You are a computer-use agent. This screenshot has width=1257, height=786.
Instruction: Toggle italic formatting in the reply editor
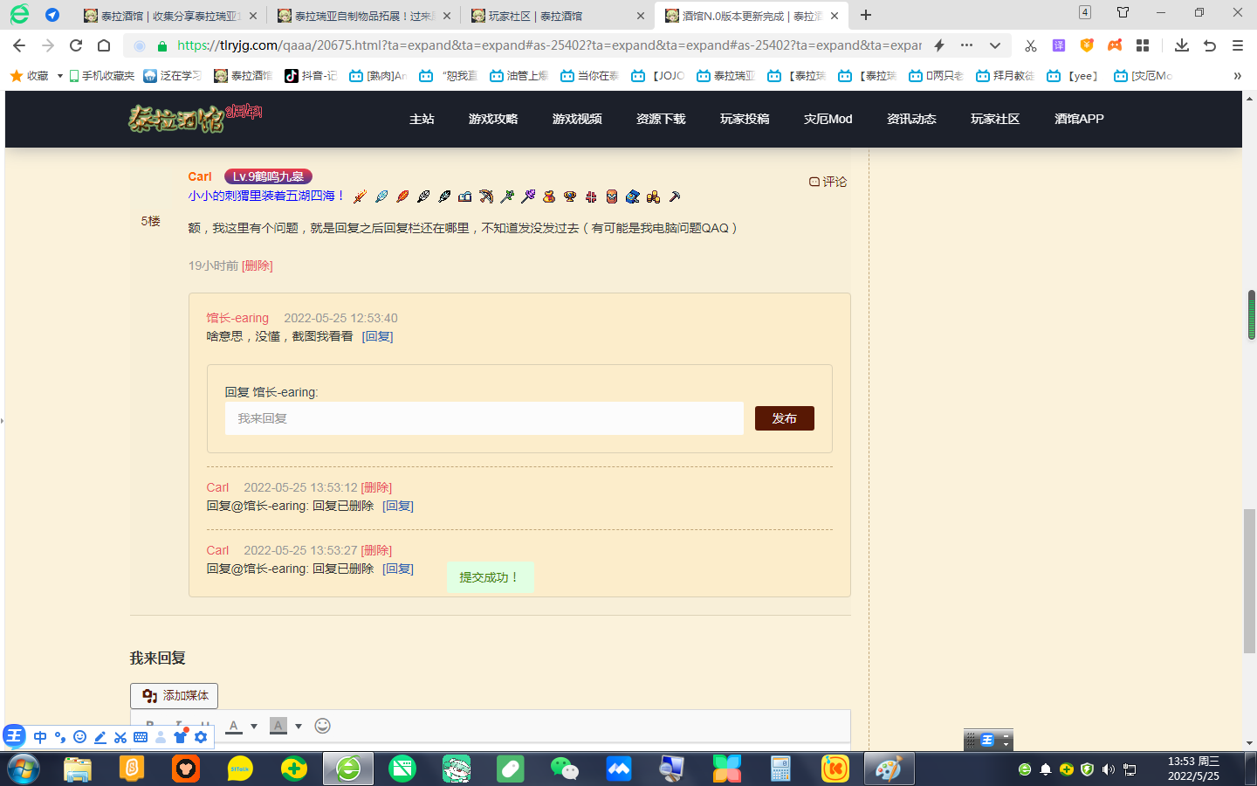177,722
